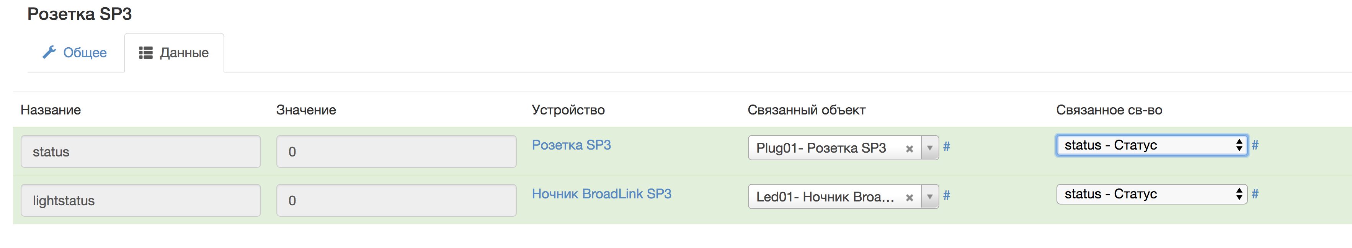The image size is (1352, 248).
Task: Open the Plug01- Розетка SP3 dropdown arrow
Action: [931, 148]
